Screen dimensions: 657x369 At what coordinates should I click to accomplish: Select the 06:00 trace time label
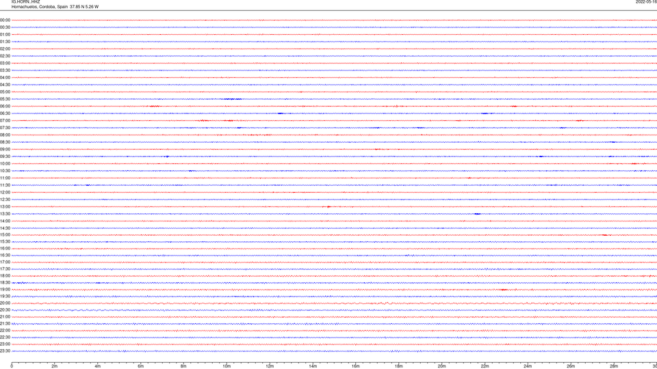tap(5, 107)
